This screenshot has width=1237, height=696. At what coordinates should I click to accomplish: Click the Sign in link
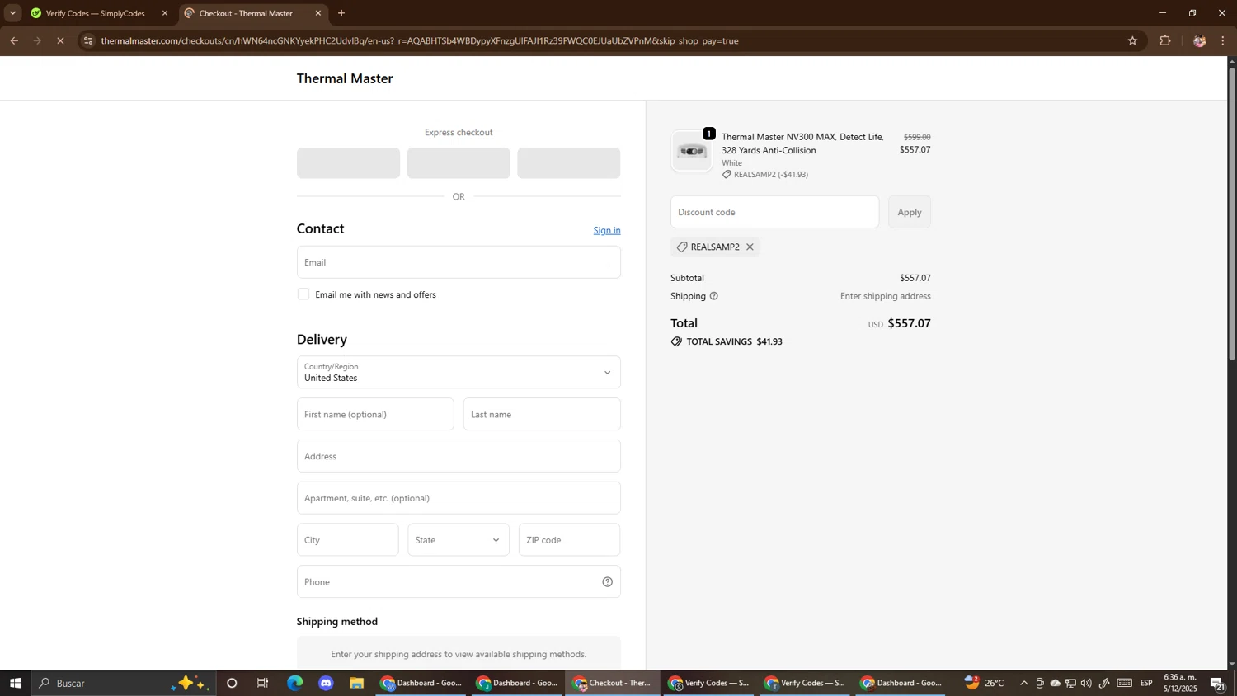coord(607,230)
